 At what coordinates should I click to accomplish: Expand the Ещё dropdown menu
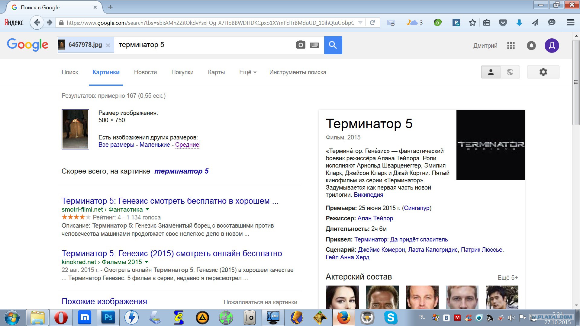(248, 72)
